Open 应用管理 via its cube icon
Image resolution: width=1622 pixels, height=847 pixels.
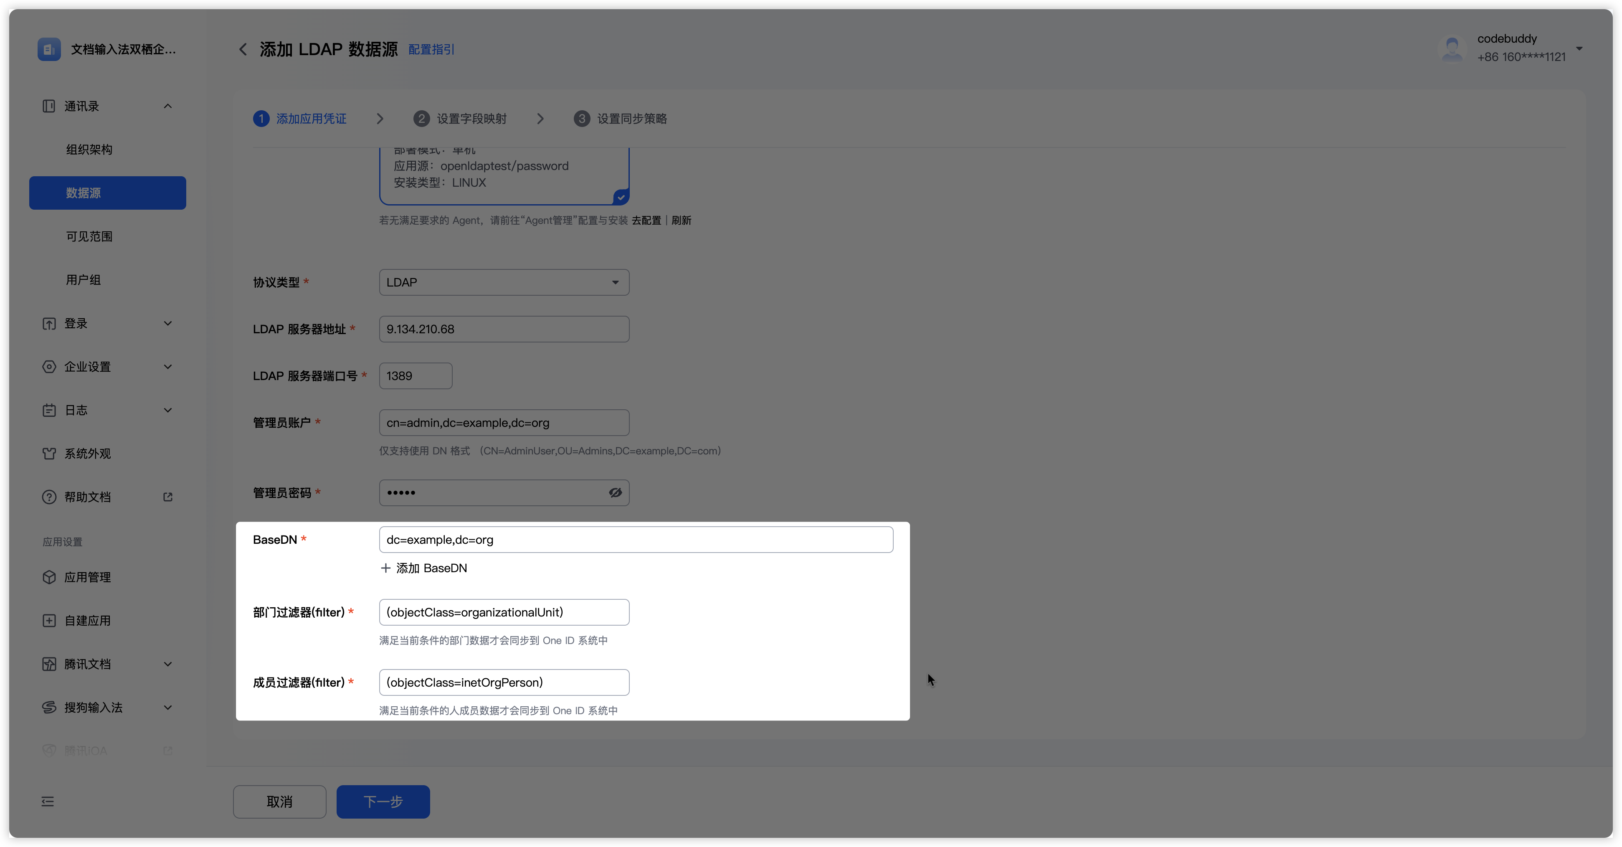click(49, 578)
